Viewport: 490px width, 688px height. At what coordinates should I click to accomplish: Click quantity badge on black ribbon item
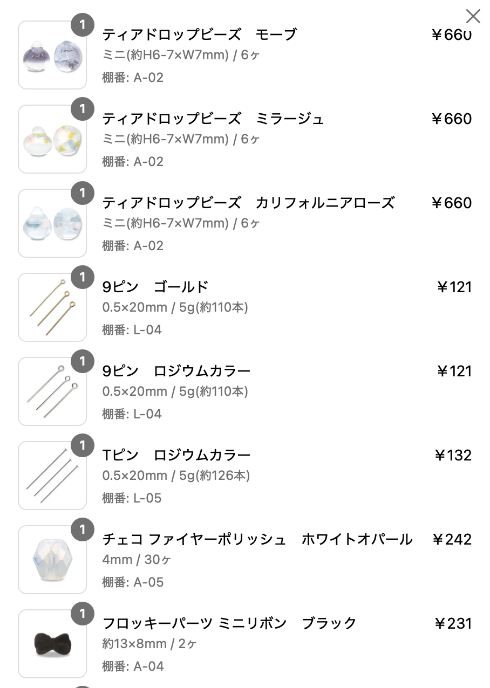tap(82, 614)
